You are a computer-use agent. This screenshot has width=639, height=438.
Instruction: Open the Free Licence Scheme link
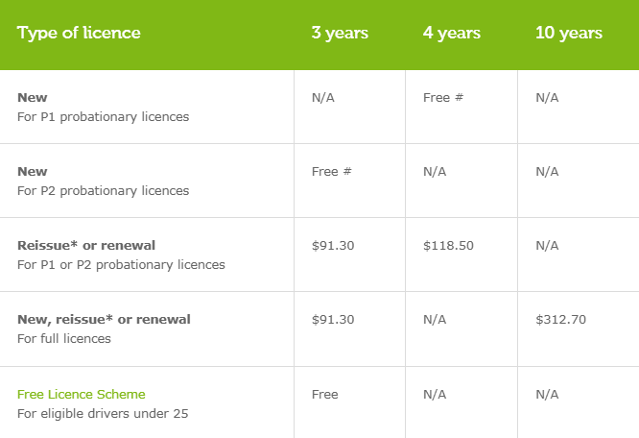click(82, 395)
